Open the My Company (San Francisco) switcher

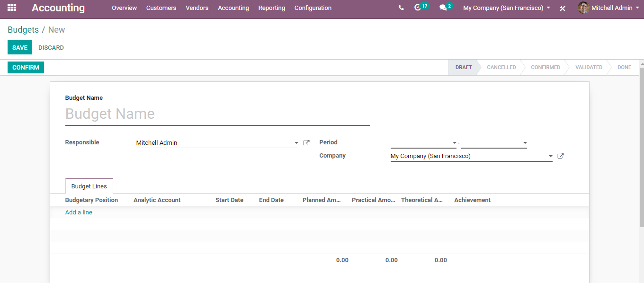(507, 8)
